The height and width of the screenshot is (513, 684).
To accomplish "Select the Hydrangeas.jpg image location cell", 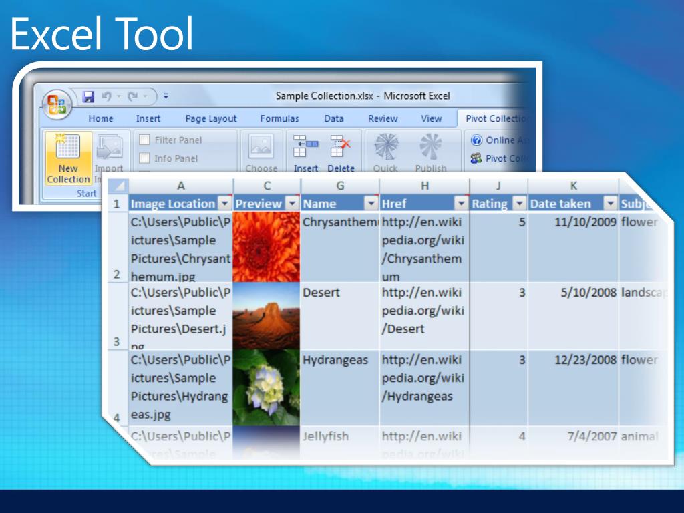I will 180,388.
